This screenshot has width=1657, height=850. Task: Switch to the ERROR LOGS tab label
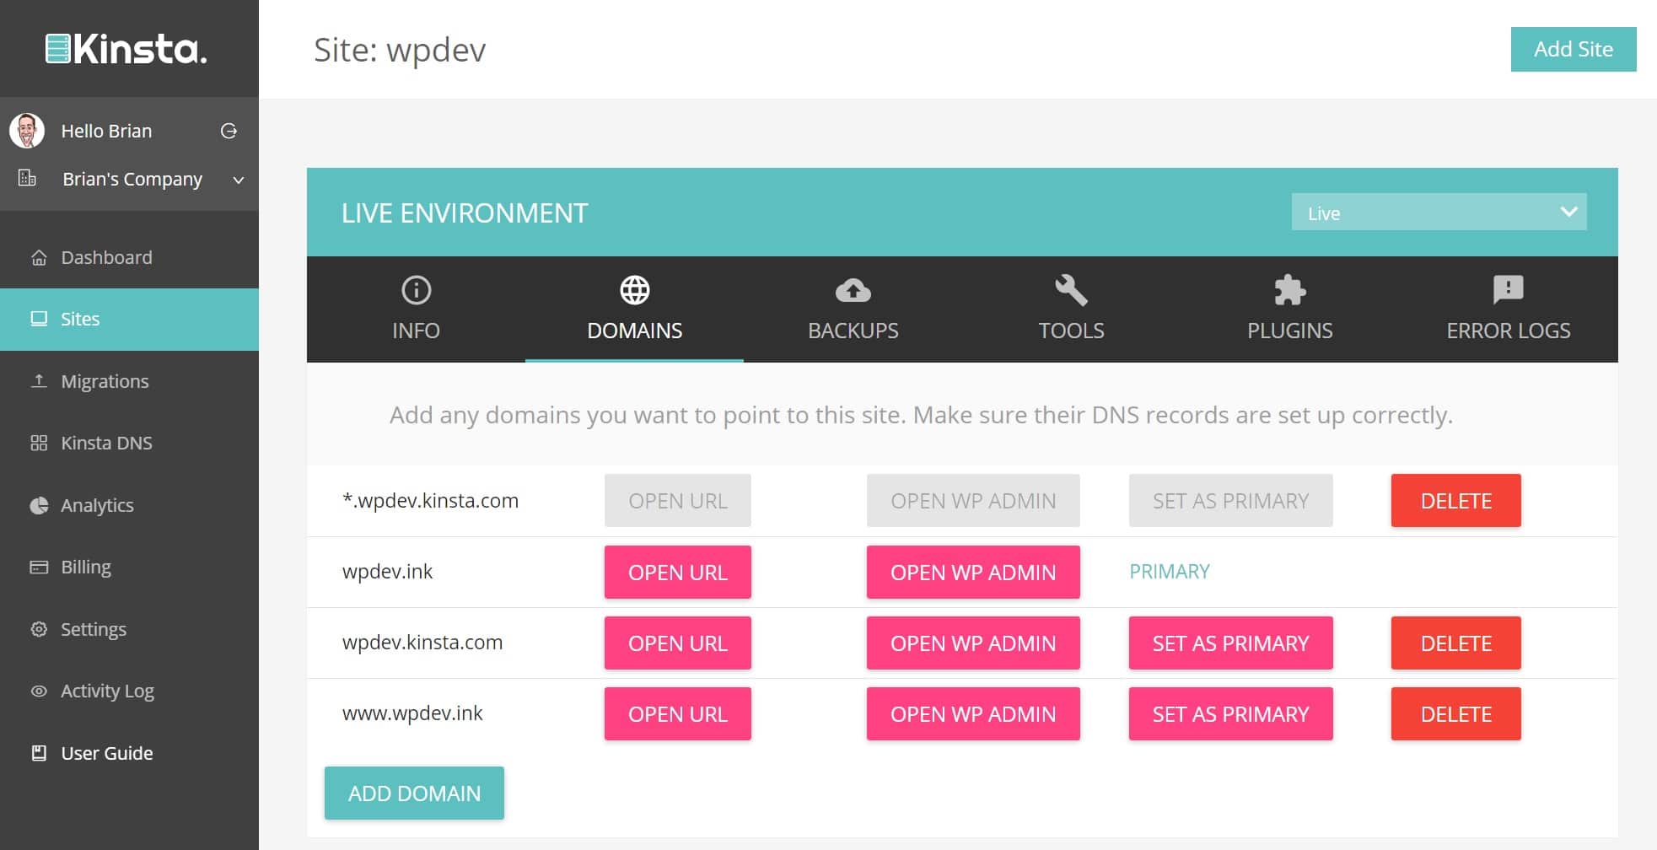point(1508,331)
